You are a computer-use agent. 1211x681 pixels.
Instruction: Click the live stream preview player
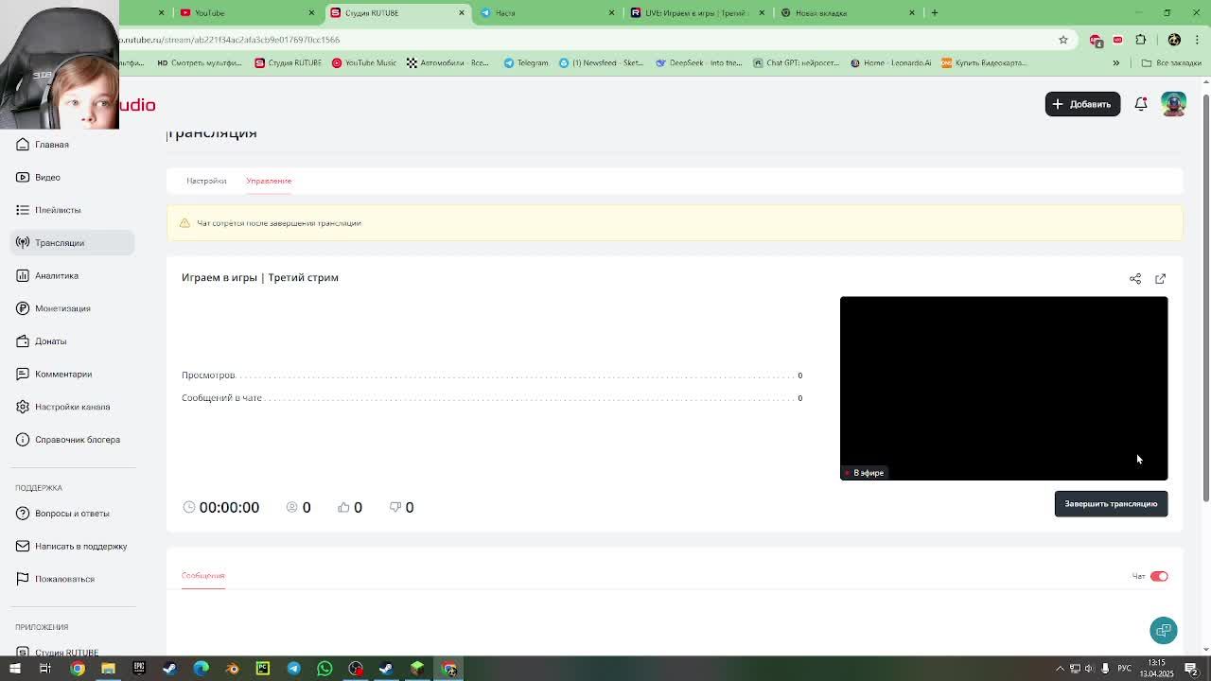pos(1004,389)
